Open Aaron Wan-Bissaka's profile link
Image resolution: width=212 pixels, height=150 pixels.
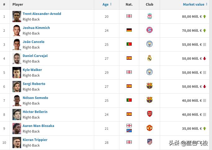pos(38,126)
